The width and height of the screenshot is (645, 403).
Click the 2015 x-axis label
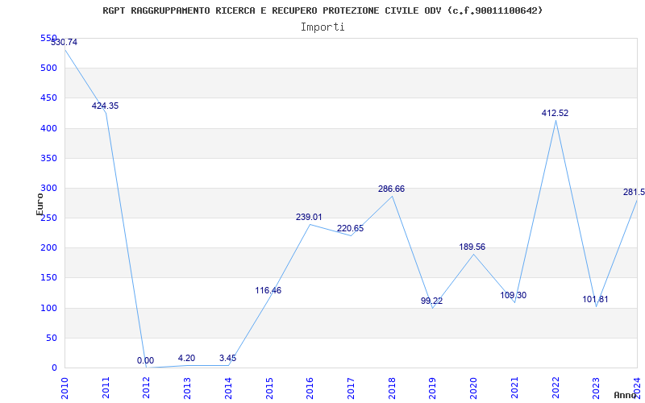pos(269,388)
